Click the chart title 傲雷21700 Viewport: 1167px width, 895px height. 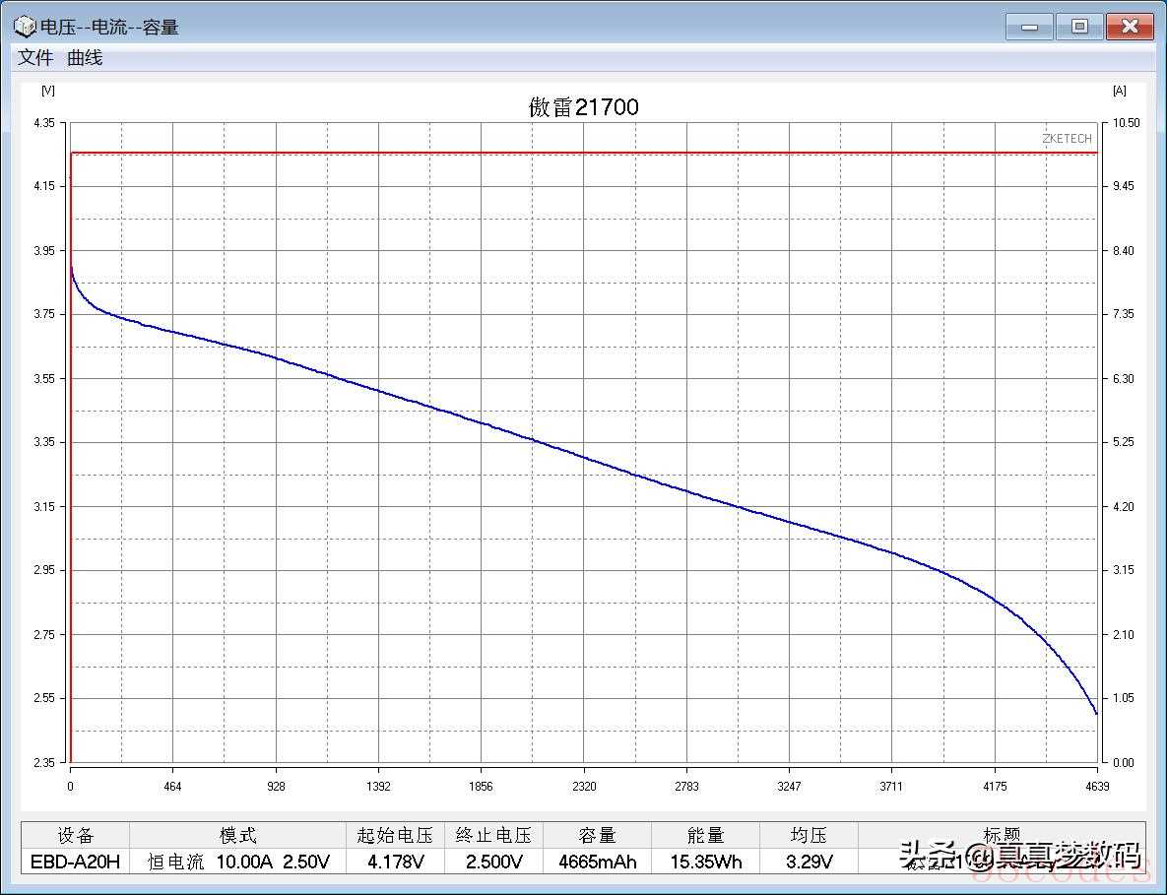click(x=583, y=107)
